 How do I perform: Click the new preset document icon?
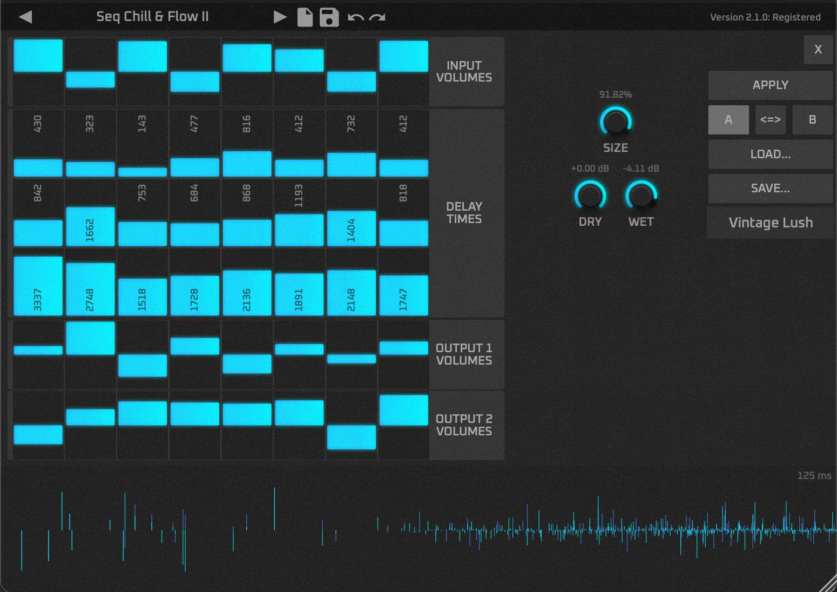coord(305,17)
